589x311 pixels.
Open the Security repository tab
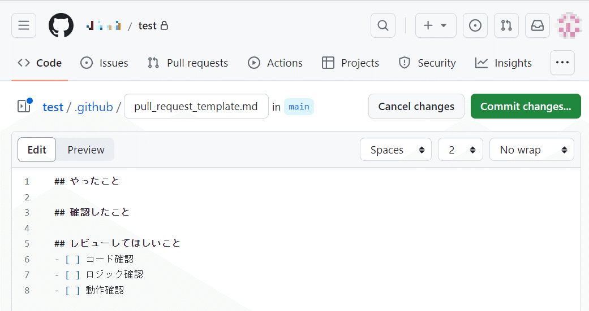(x=427, y=63)
